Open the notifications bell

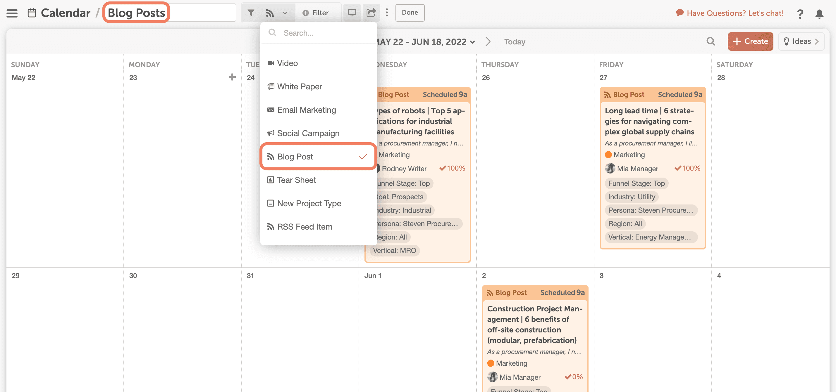point(819,14)
